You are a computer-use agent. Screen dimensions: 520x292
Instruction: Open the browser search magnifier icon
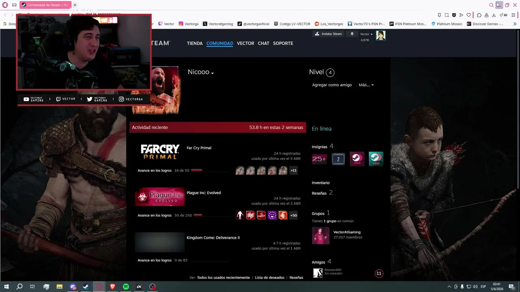pyautogui.click(x=491, y=5)
